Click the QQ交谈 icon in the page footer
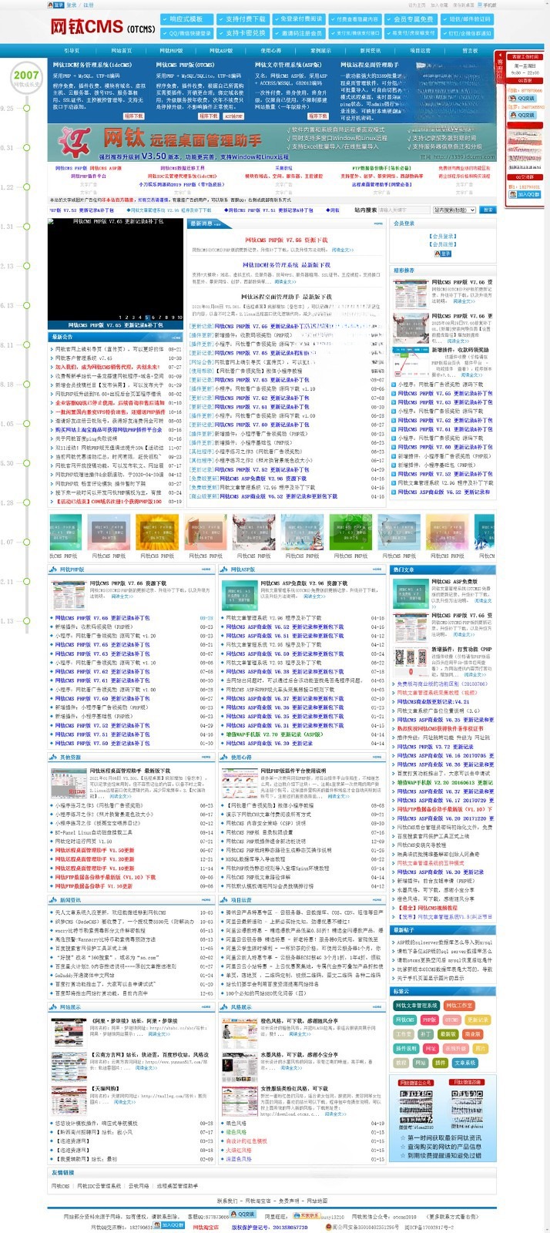Image resolution: width=550 pixels, height=1233 pixels. [x=243, y=1213]
